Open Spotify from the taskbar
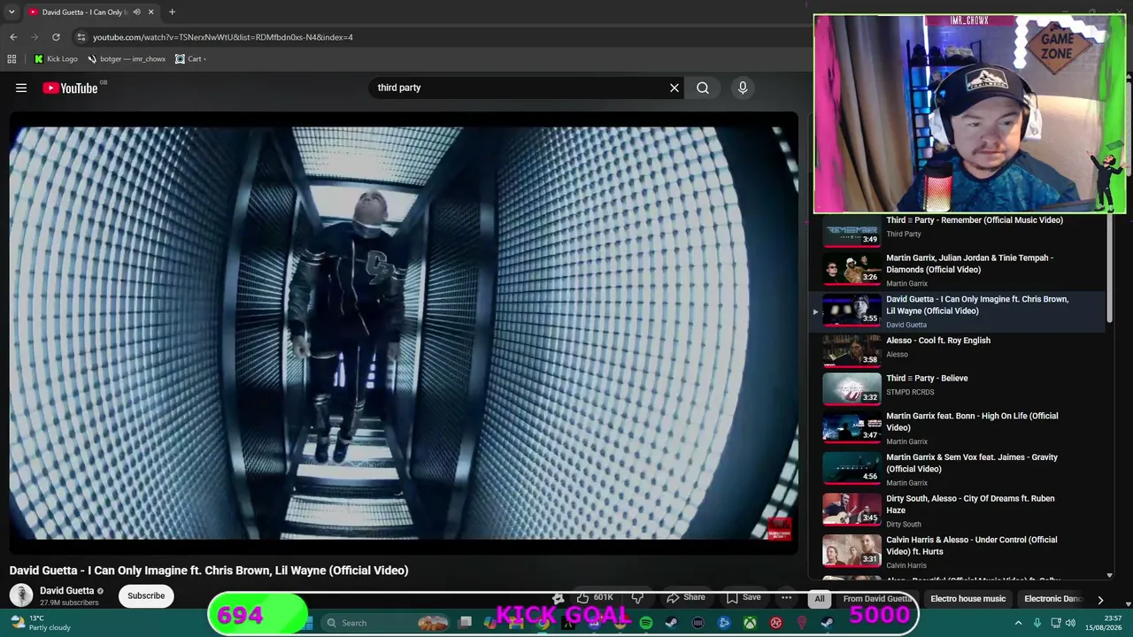The height and width of the screenshot is (637, 1133). pos(646,623)
